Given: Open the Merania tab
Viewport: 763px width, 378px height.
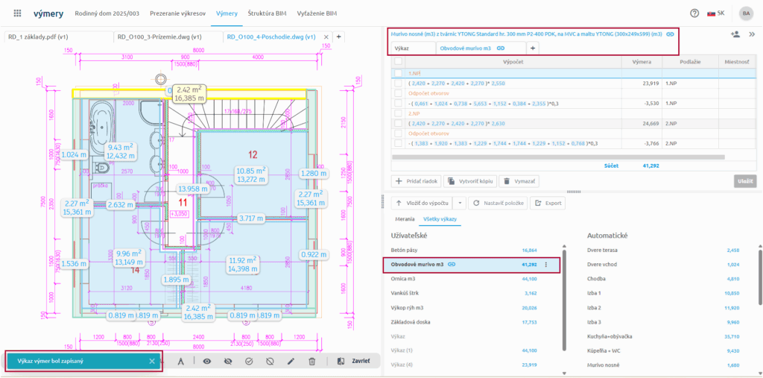Looking at the screenshot, I should tap(405, 220).
